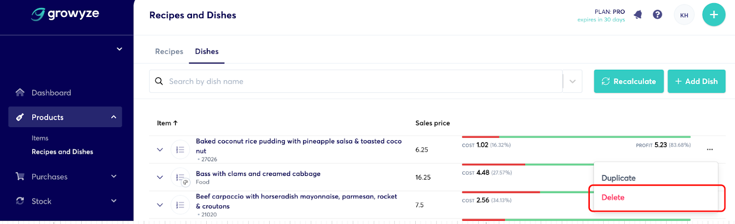The height and width of the screenshot is (224, 735).
Task: Click the green plus quick-add button
Action: [x=714, y=15]
